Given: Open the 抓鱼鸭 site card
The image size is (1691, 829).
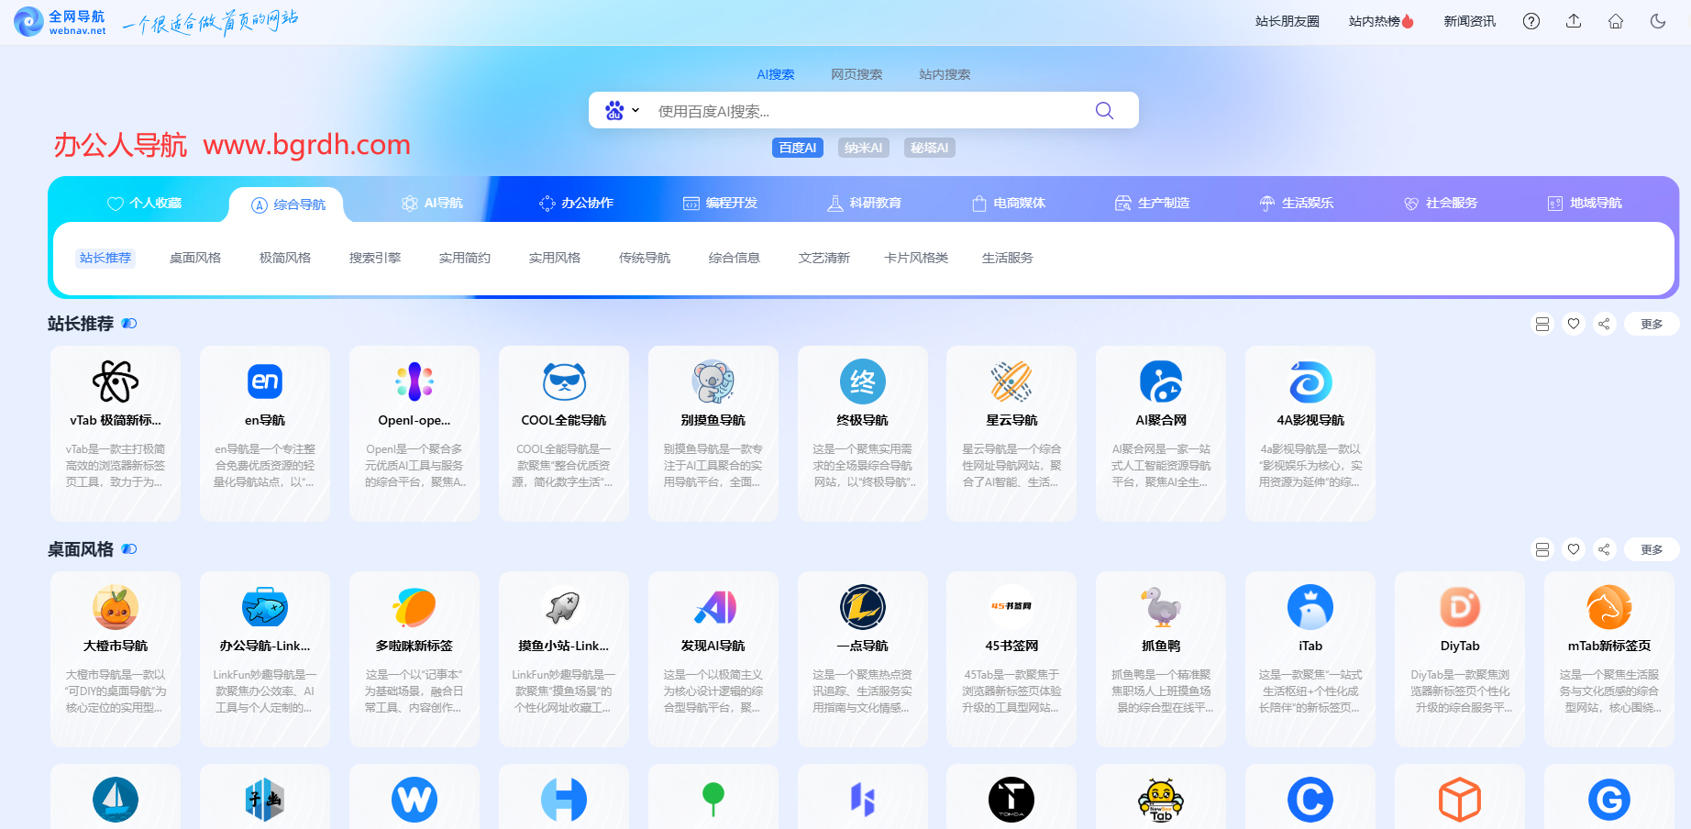Looking at the screenshot, I should 1160,658.
